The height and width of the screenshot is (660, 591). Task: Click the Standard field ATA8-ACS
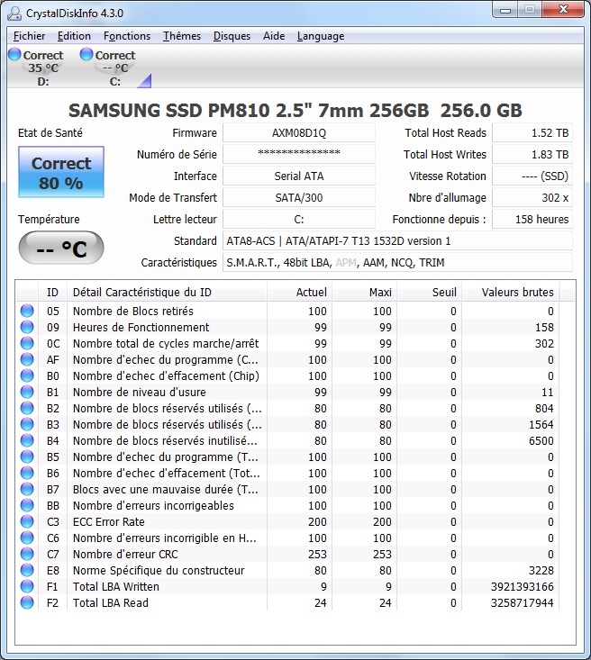(x=397, y=240)
